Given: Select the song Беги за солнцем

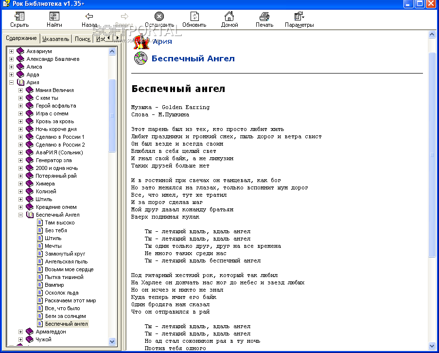Looking at the screenshot, I should pos(66,316).
